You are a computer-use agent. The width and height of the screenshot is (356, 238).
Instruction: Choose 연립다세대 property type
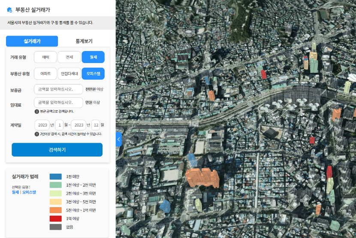pos(69,74)
